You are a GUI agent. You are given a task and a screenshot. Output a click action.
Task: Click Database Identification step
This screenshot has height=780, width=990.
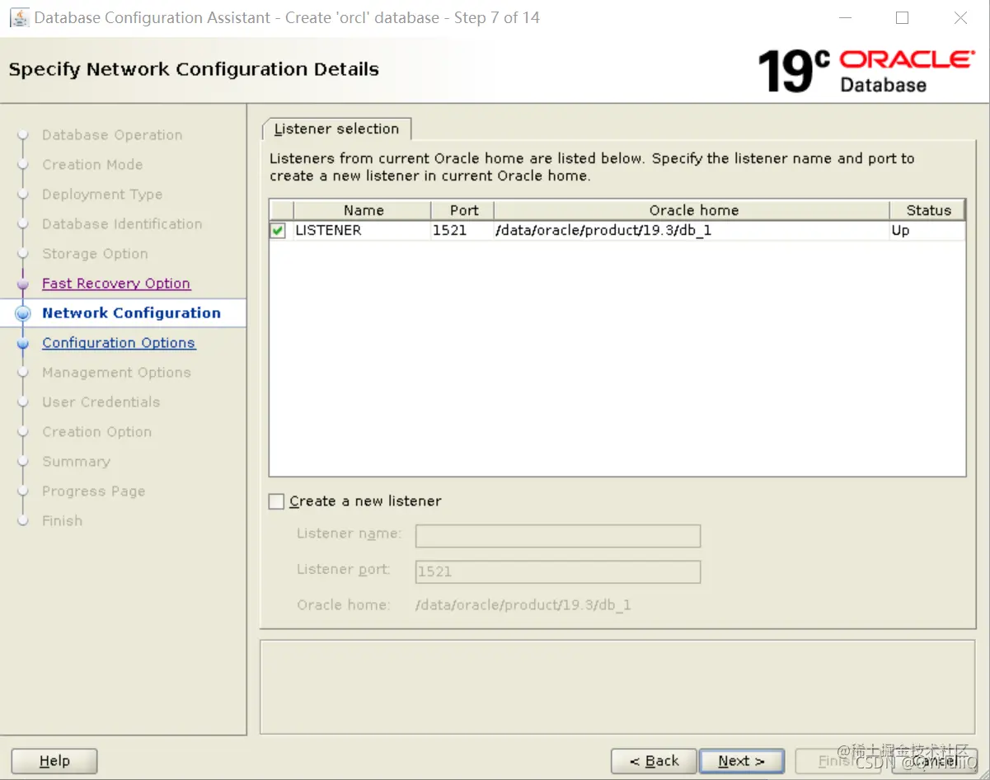pos(122,224)
